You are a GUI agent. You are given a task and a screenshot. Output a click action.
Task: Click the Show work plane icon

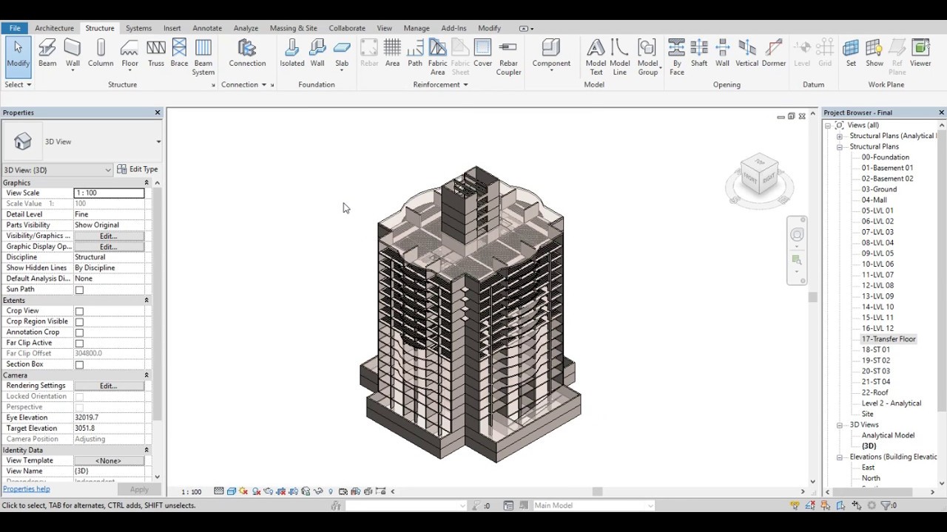(x=874, y=54)
